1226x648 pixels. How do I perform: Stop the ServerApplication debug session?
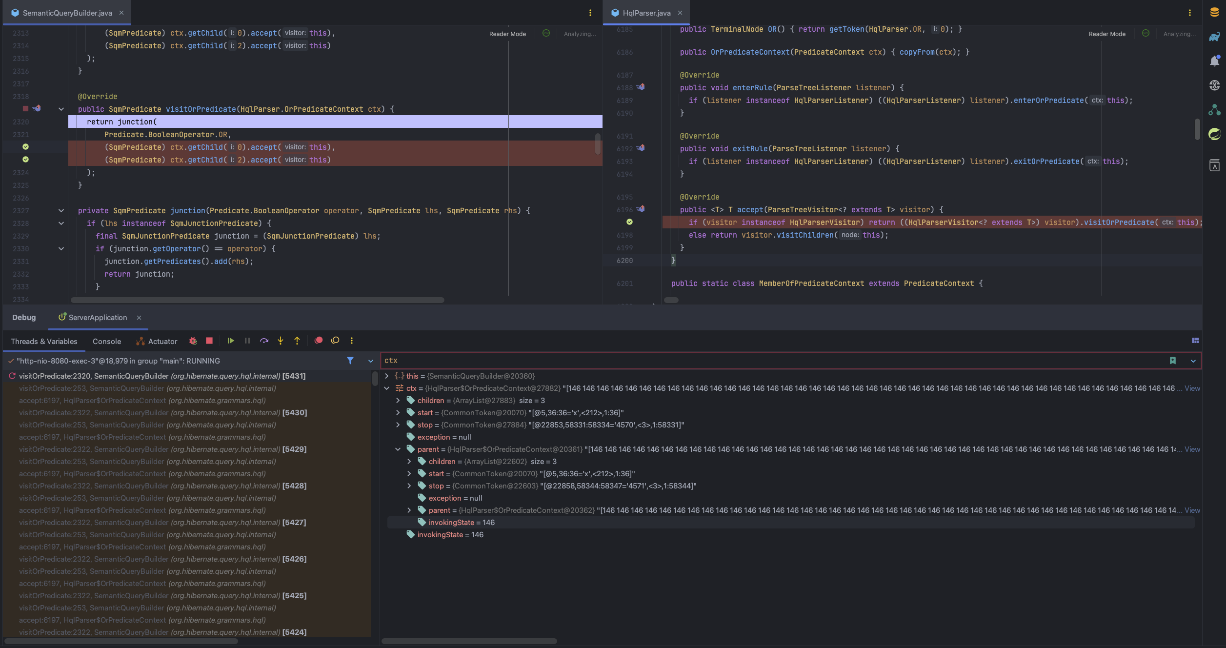209,341
